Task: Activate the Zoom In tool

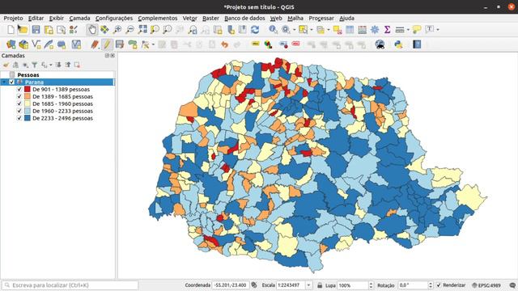Action: (x=117, y=30)
